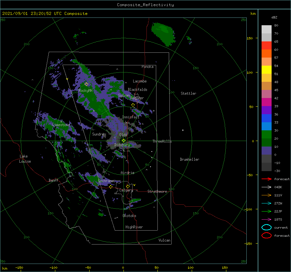Select the Didsbury label
This screenshot has width=291, height=272.
(122, 145)
